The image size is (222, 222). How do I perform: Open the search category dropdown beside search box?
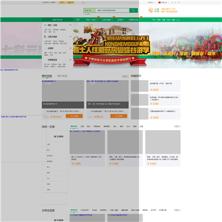pos(89,10)
